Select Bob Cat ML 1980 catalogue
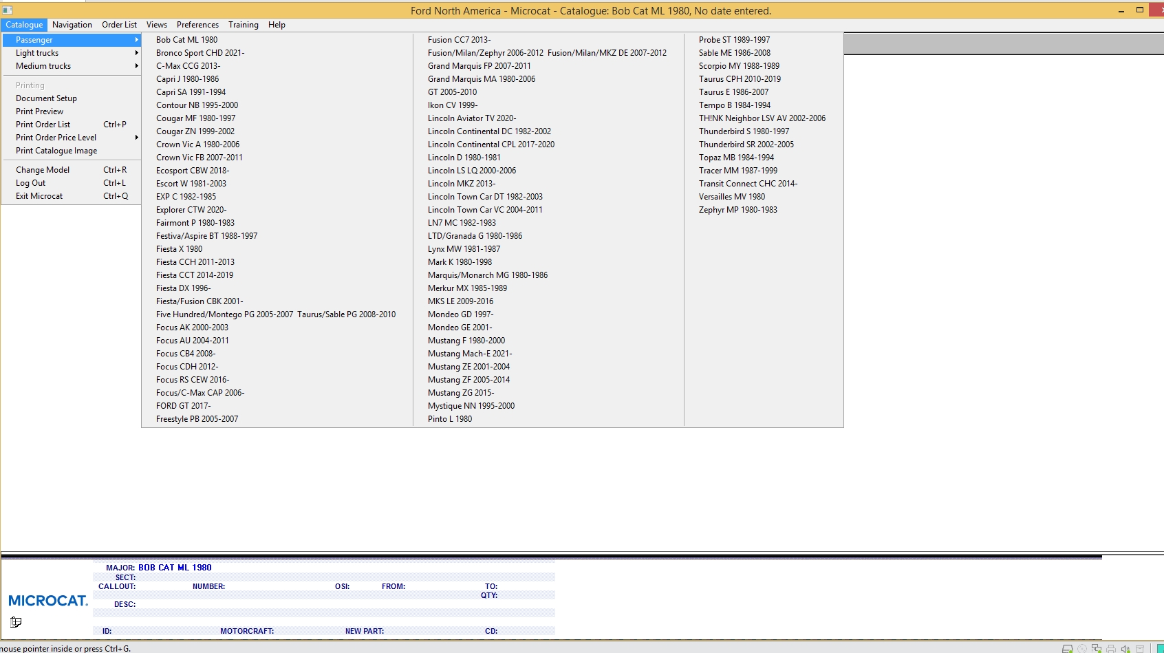The height and width of the screenshot is (653, 1164). [x=186, y=40]
